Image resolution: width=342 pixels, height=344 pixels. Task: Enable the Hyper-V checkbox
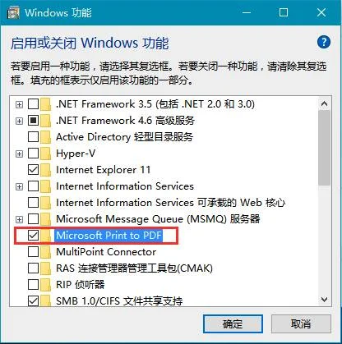pos(34,154)
